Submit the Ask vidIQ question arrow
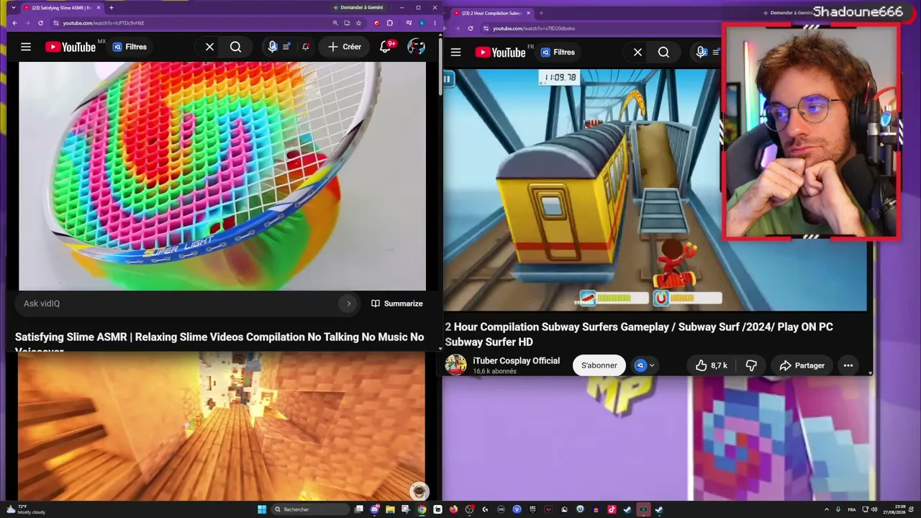 [x=349, y=304]
